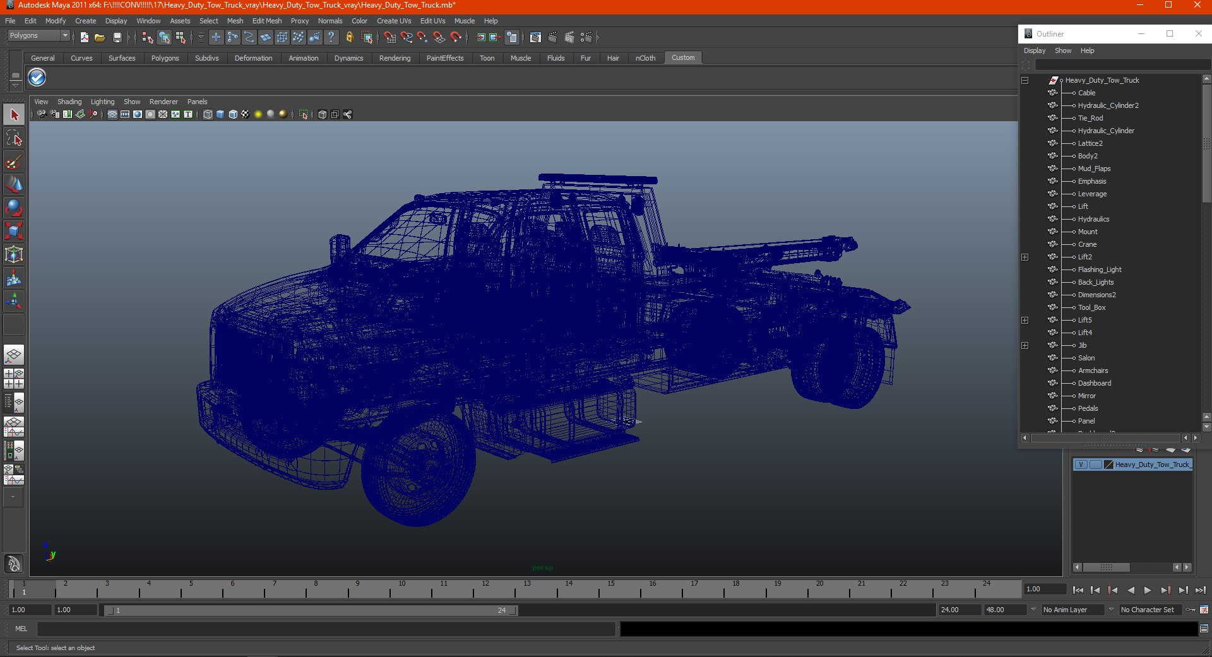Toggle Auto Keyframe key icon

(x=1191, y=610)
